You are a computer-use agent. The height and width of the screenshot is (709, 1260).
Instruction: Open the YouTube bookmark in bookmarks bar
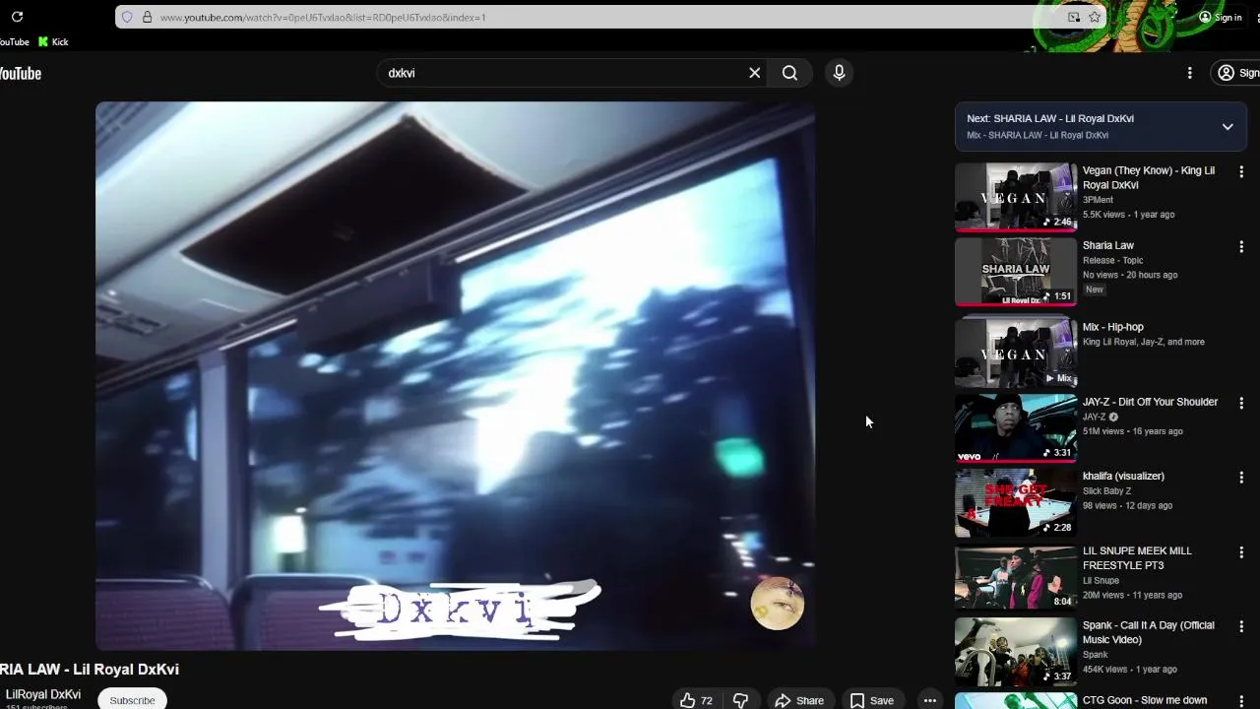click(x=14, y=42)
